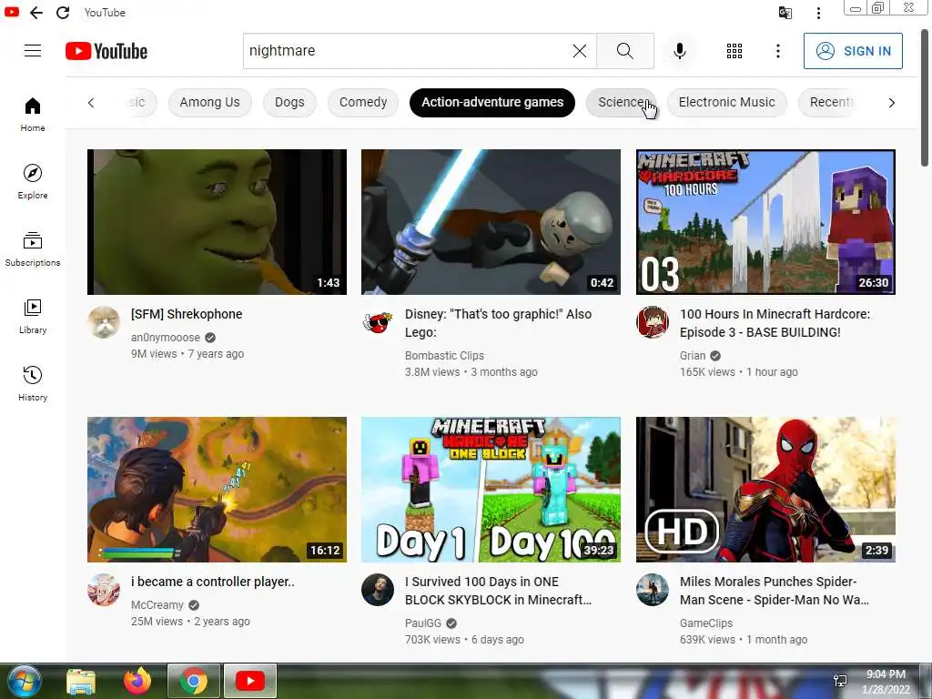Image resolution: width=932 pixels, height=699 pixels.
Task: Switch to Chrome in taskbar
Action: (194, 681)
